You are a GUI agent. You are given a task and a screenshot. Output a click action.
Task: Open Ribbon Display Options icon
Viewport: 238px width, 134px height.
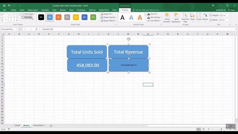(x=213, y=6)
